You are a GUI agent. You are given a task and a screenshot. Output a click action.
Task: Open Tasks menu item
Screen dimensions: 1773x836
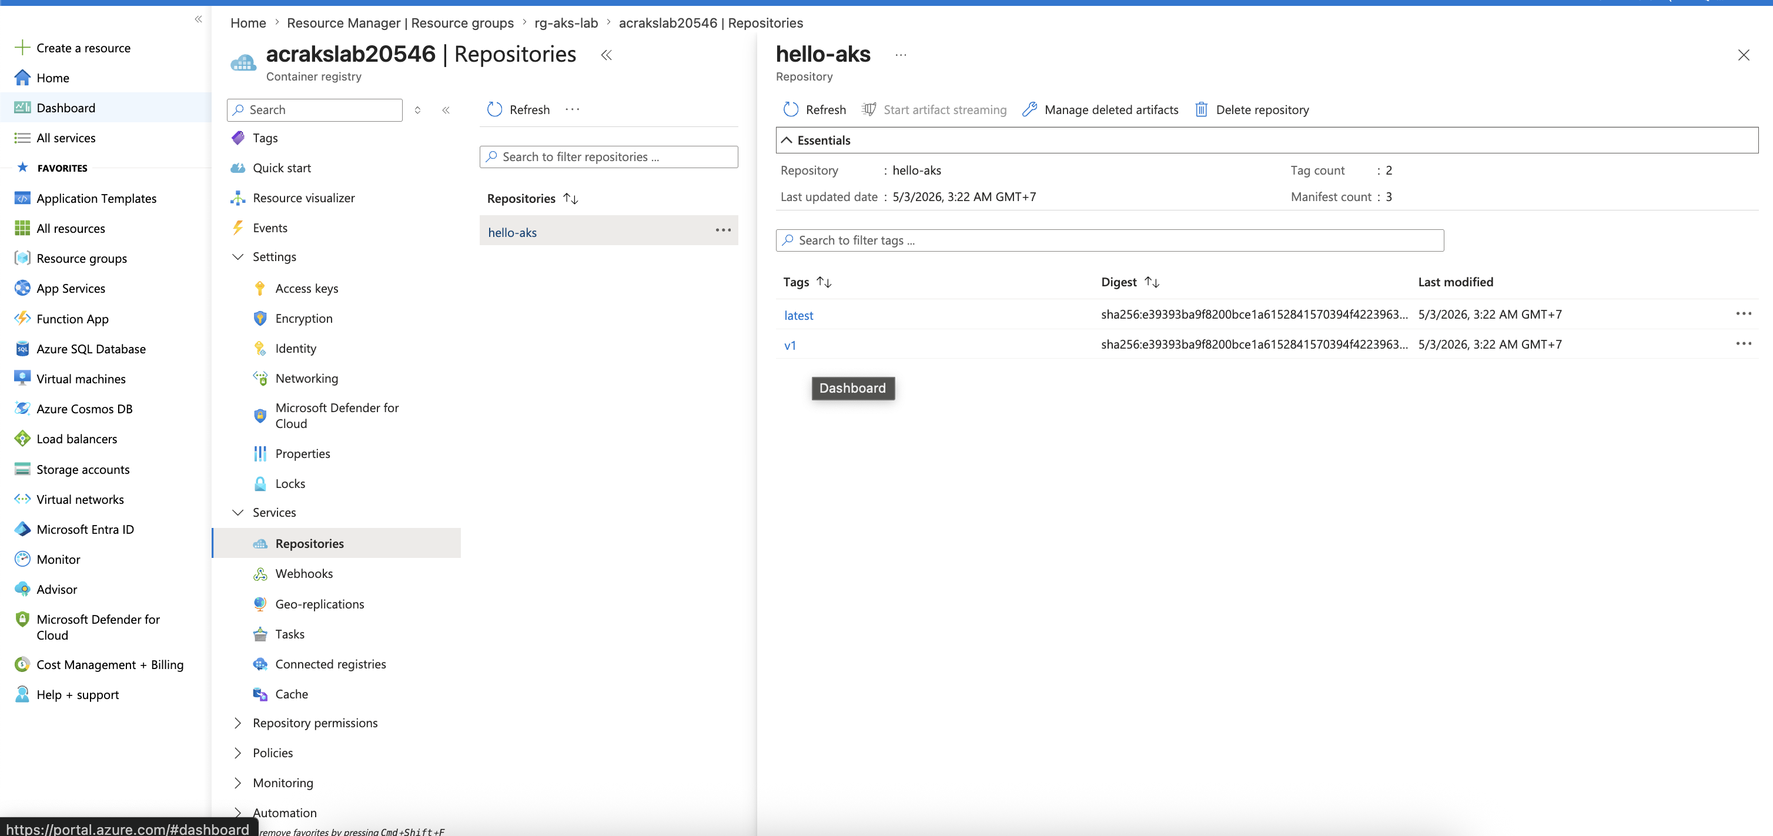(290, 634)
